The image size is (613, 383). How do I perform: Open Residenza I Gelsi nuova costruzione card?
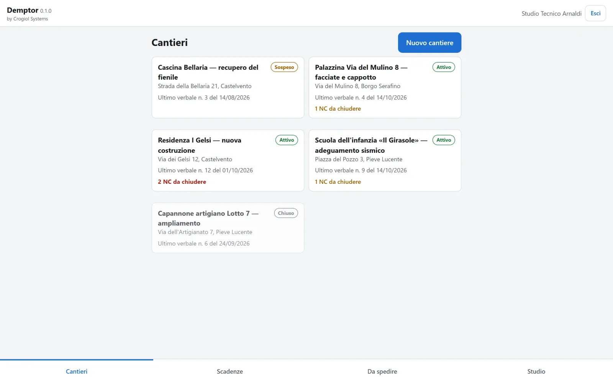228,160
